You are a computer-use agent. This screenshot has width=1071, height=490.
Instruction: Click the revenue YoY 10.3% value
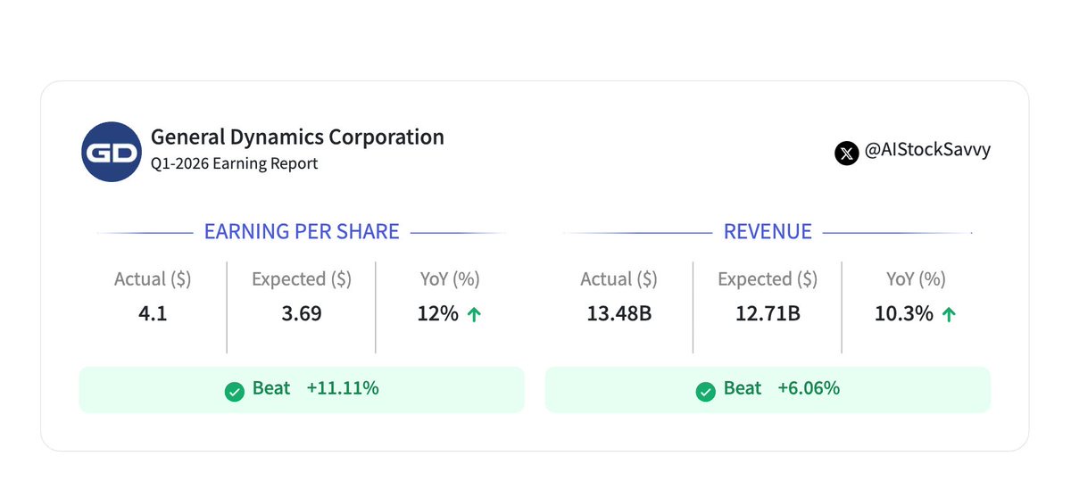(x=904, y=314)
